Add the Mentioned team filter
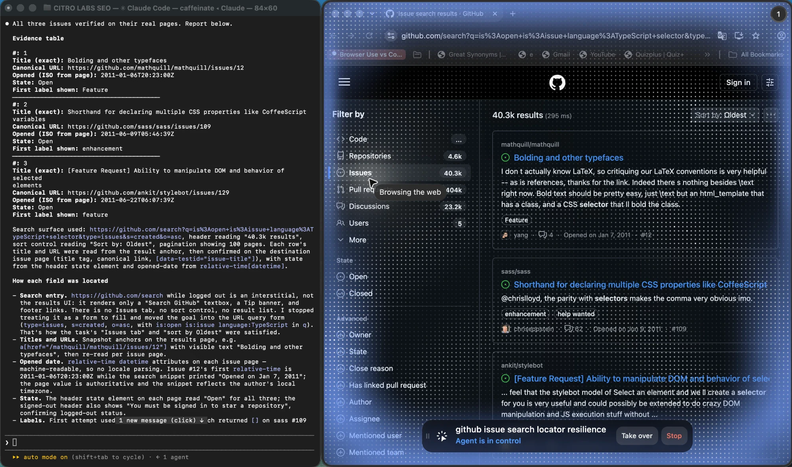 (370, 452)
